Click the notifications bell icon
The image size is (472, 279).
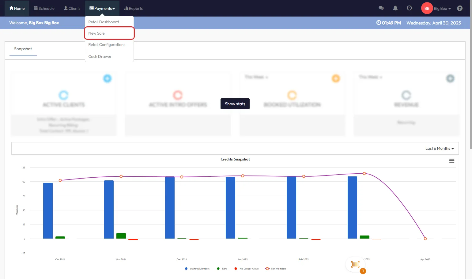tap(395, 8)
